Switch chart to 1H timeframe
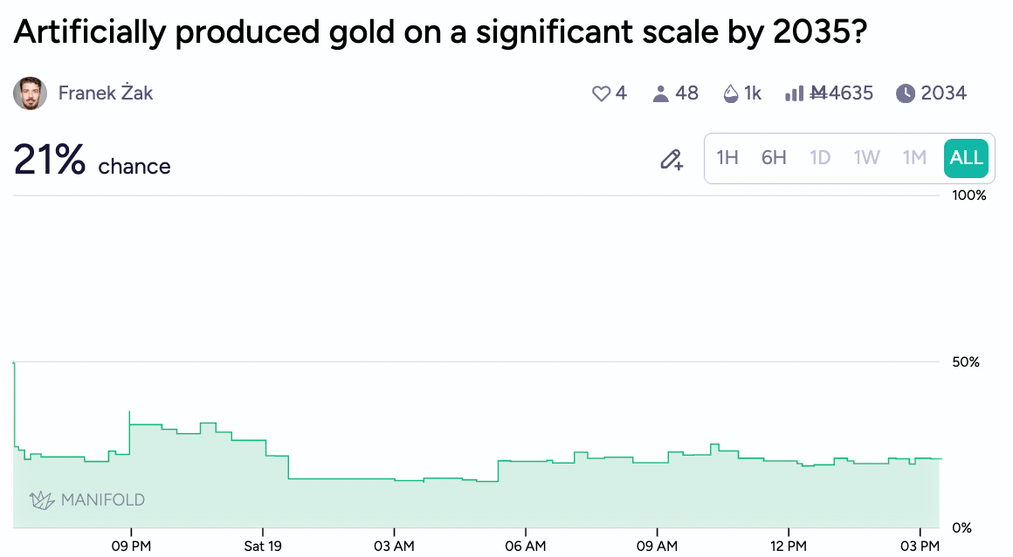Screen dimensions: 1013x557 [727, 157]
